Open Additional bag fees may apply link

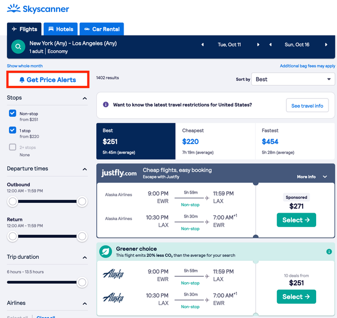point(307,66)
